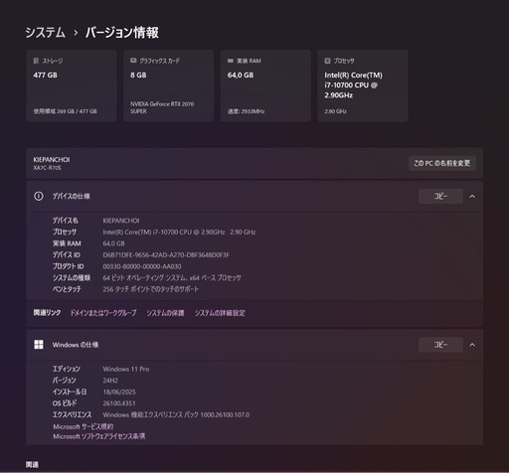The image size is (509, 473).
Task: Open システムの詳細設定 link
Action: click(x=220, y=313)
